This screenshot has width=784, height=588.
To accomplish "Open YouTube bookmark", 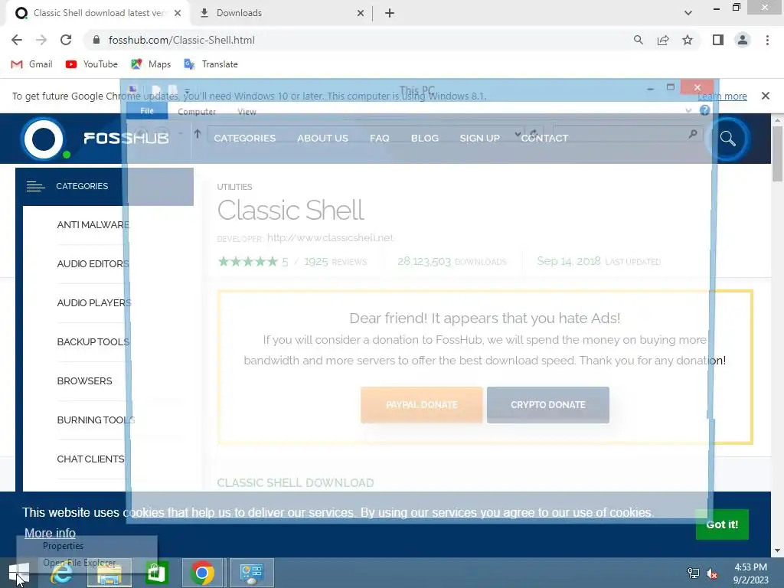I will 92,64.
